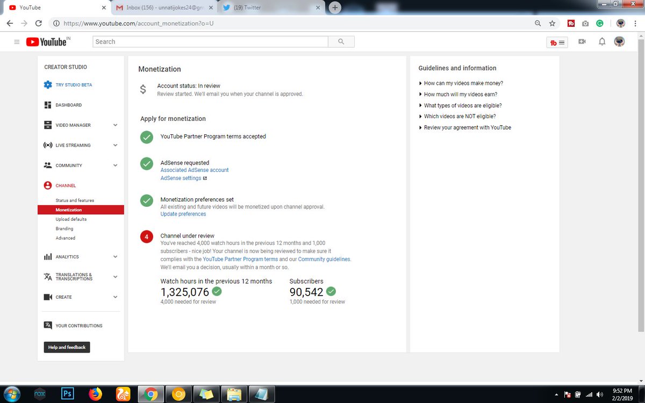This screenshot has width=645, height=403.
Task: Open Associated AdSense account link
Action: 195,170
